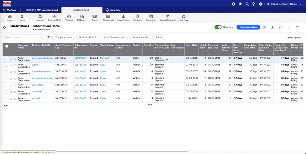This screenshot has height=154, width=306.
Task: Open the report customize sliders icon
Action: point(297,27)
